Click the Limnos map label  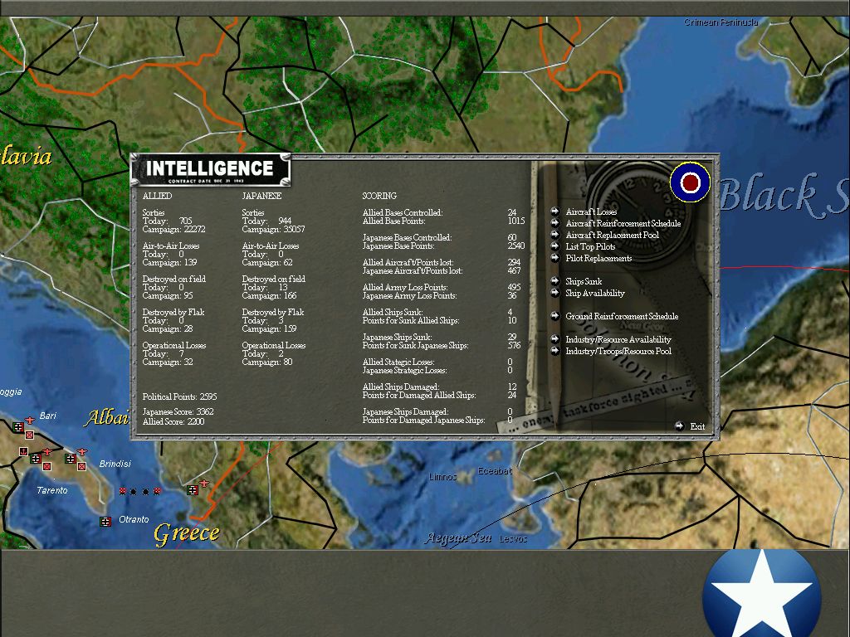pyautogui.click(x=443, y=477)
